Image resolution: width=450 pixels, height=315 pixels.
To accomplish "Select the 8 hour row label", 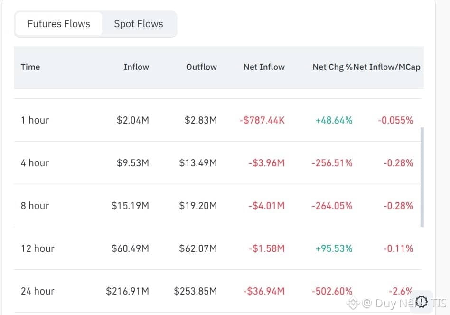I will (35, 206).
